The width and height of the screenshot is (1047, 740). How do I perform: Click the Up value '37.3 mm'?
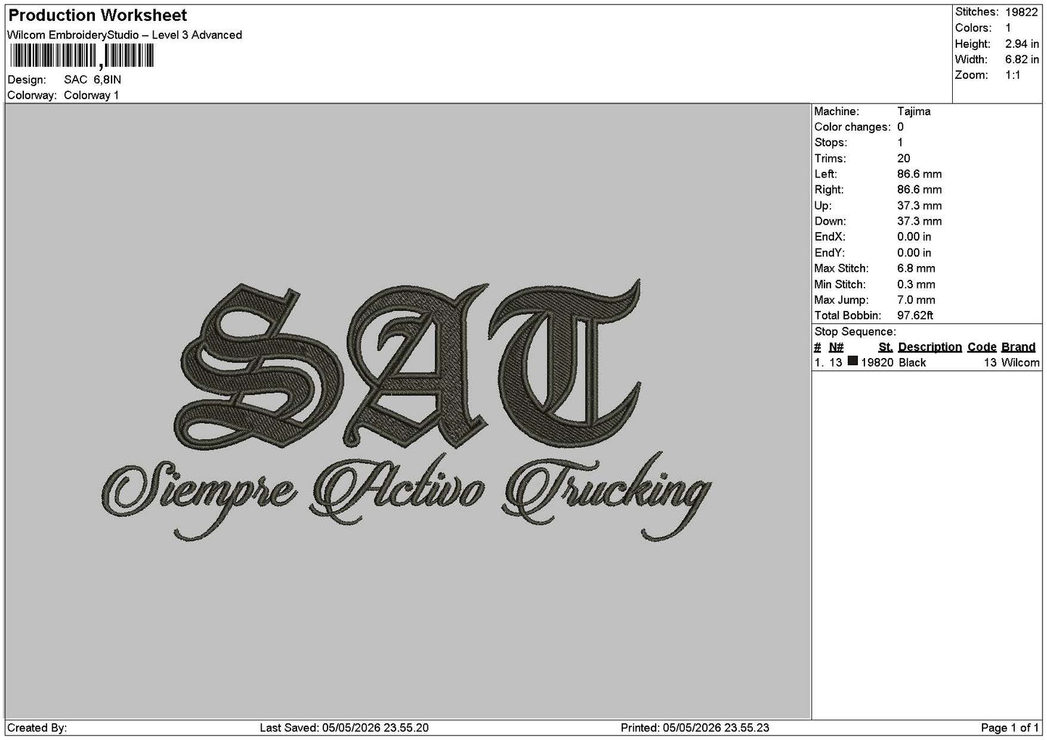(919, 206)
